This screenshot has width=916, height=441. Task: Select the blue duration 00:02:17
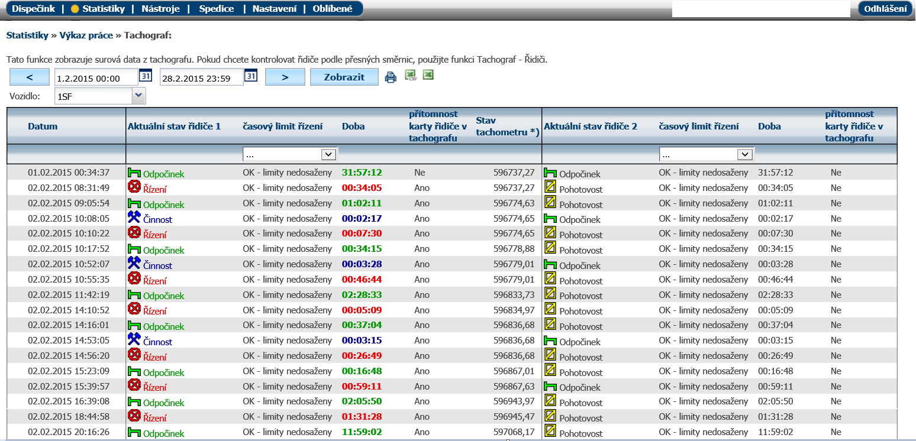point(362,218)
